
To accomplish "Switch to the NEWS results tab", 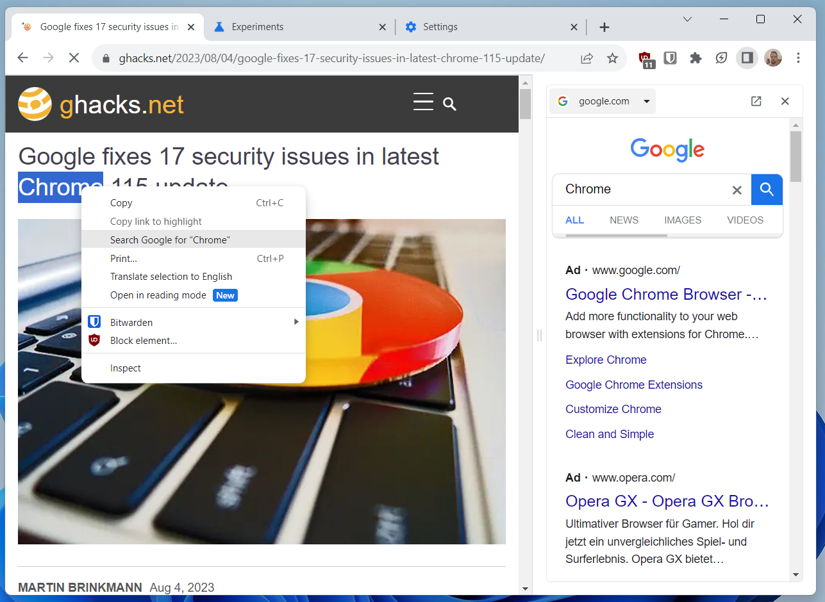I will click(x=624, y=220).
